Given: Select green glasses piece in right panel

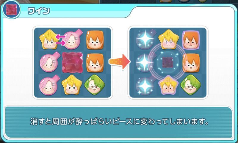Looking at the screenshot, I should pyautogui.click(x=190, y=85).
